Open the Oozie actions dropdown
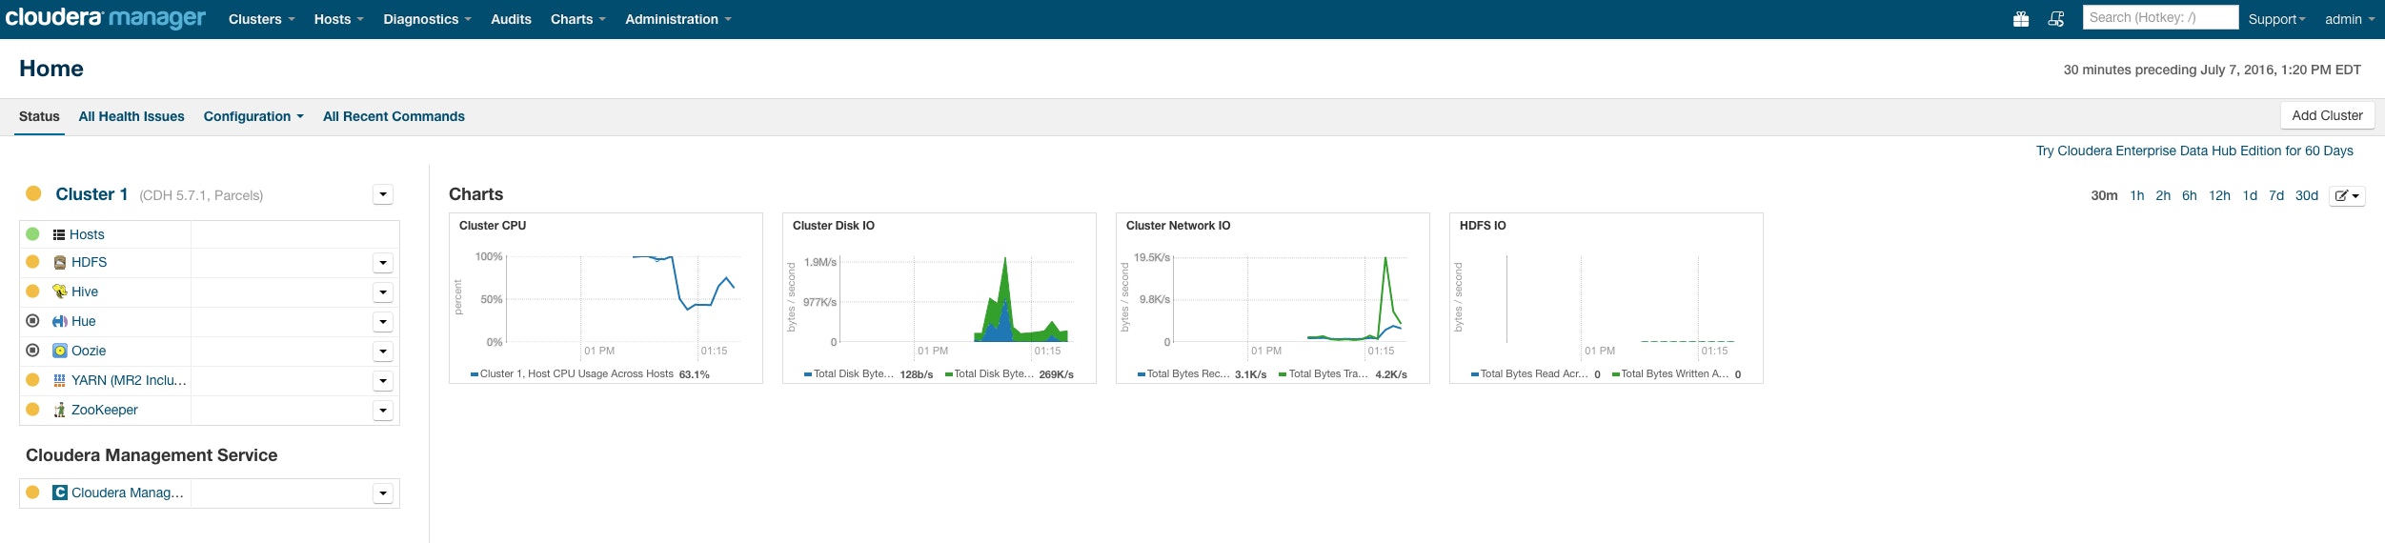The height and width of the screenshot is (543, 2385). coord(383,352)
